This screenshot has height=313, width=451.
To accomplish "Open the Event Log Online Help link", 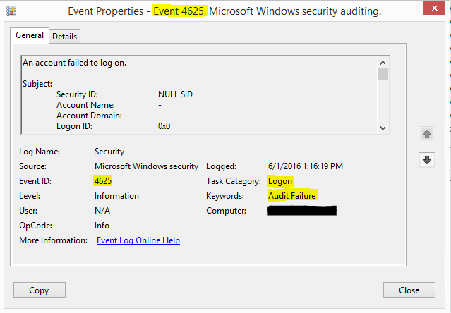I will tap(138, 240).
